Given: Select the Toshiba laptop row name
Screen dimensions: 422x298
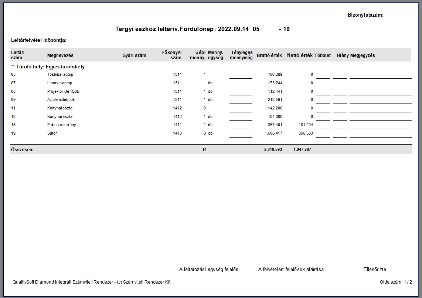Looking at the screenshot, I should click(x=60, y=75).
